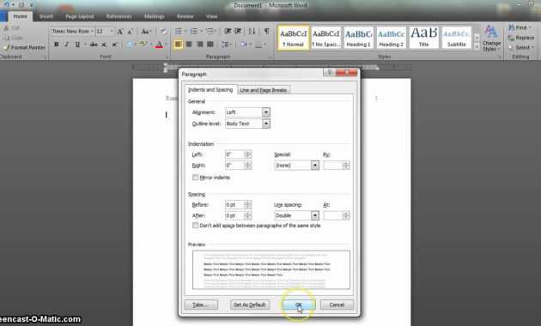Click the Multilevel List icon
Screen dimensions: 541x326
[x=210, y=32]
